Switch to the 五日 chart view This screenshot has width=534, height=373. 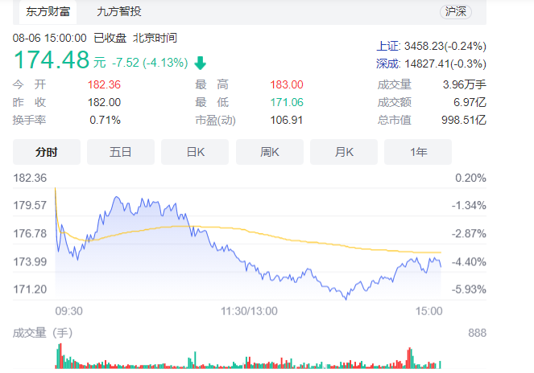[x=121, y=152]
